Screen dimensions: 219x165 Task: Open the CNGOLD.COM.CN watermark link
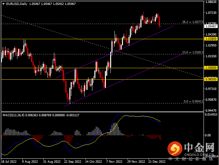click(201, 153)
